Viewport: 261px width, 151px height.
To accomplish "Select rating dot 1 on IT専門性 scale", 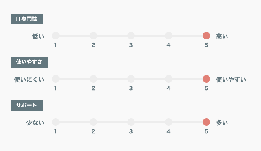I will 56,36.
